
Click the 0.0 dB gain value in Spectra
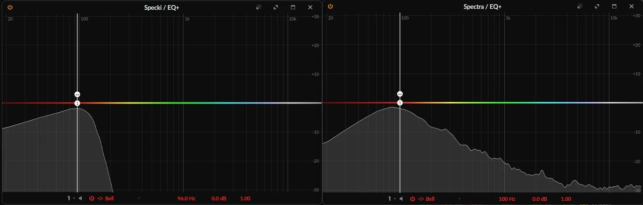coord(540,199)
